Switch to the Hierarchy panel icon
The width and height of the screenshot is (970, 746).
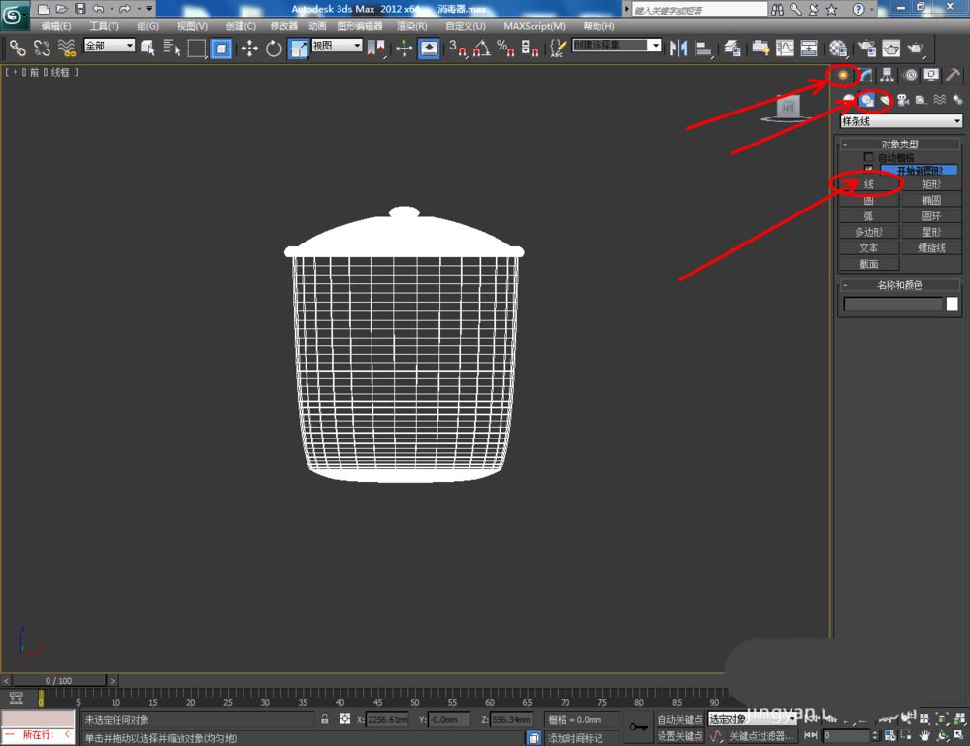point(888,75)
